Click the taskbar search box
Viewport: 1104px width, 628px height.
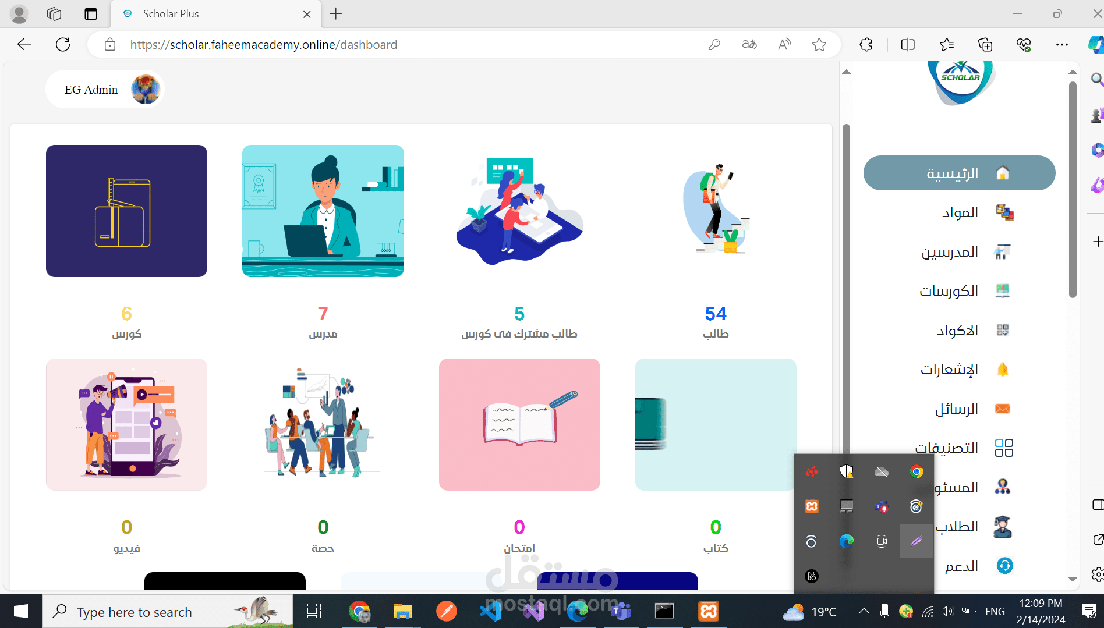[168, 612]
